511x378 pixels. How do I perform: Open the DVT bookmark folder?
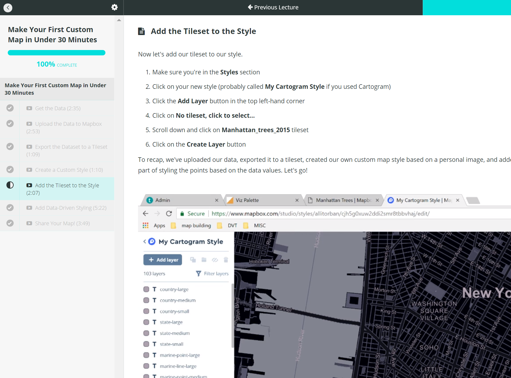(227, 226)
